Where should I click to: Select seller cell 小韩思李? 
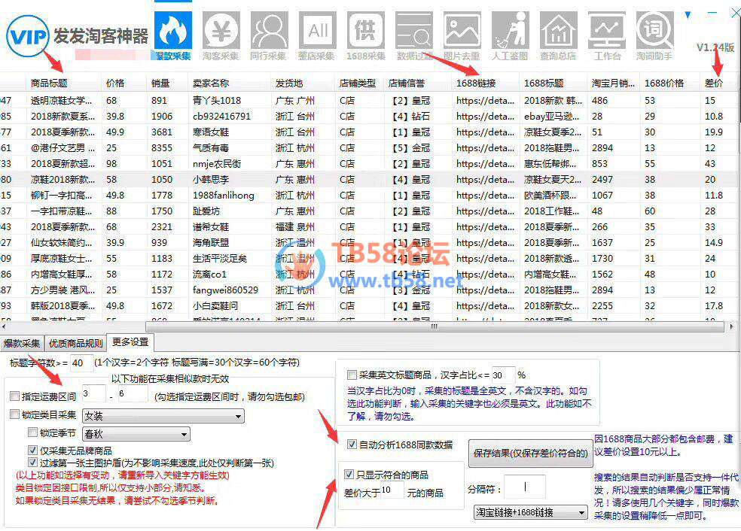211,179
